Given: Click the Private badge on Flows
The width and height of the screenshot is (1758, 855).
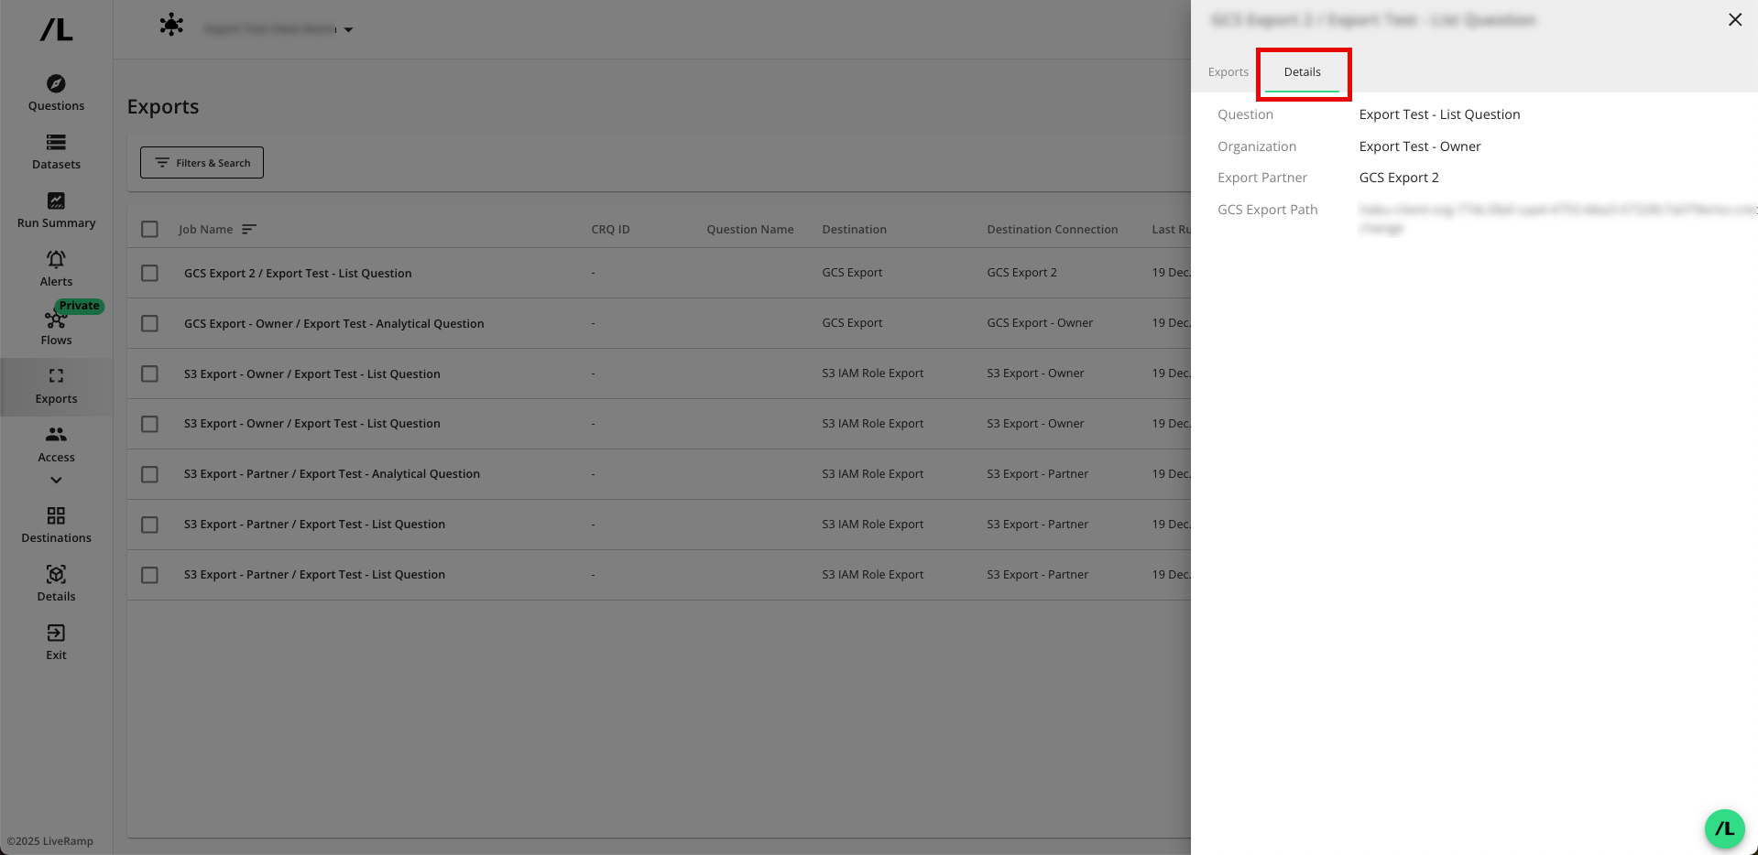Looking at the screenshot, I should [x=79, y=306].
